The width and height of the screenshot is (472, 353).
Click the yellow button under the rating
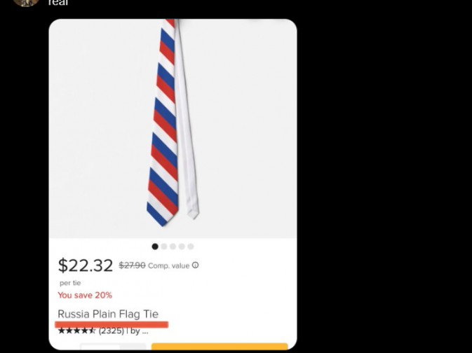[220, 346]
